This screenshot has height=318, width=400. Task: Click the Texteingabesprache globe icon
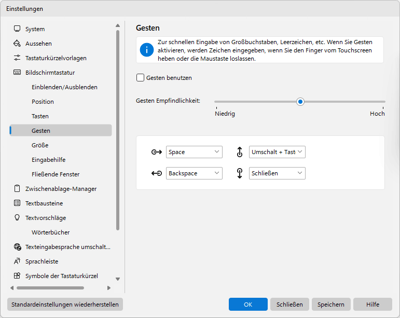(17, 247)
